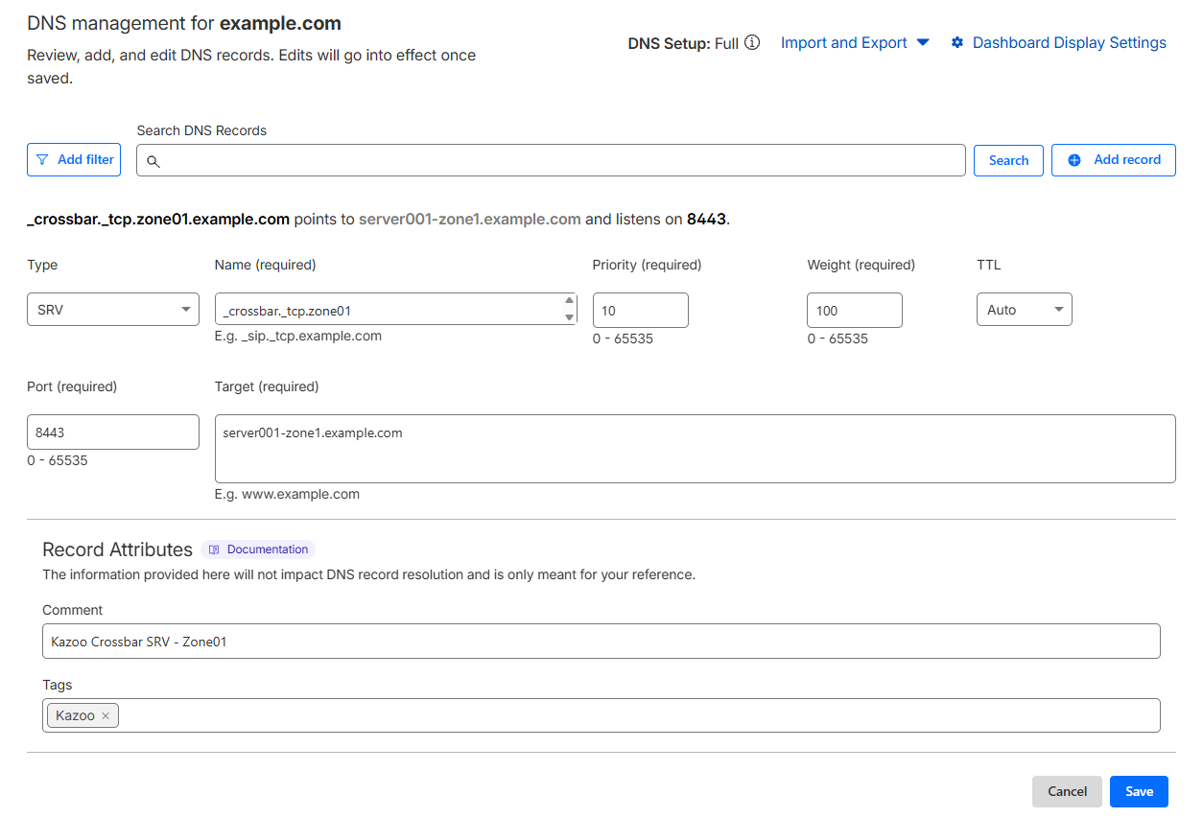Click the Target textarea containing server001-zone1.example.com
This screenshot has height=818, width=1203.
coord(696,447)
